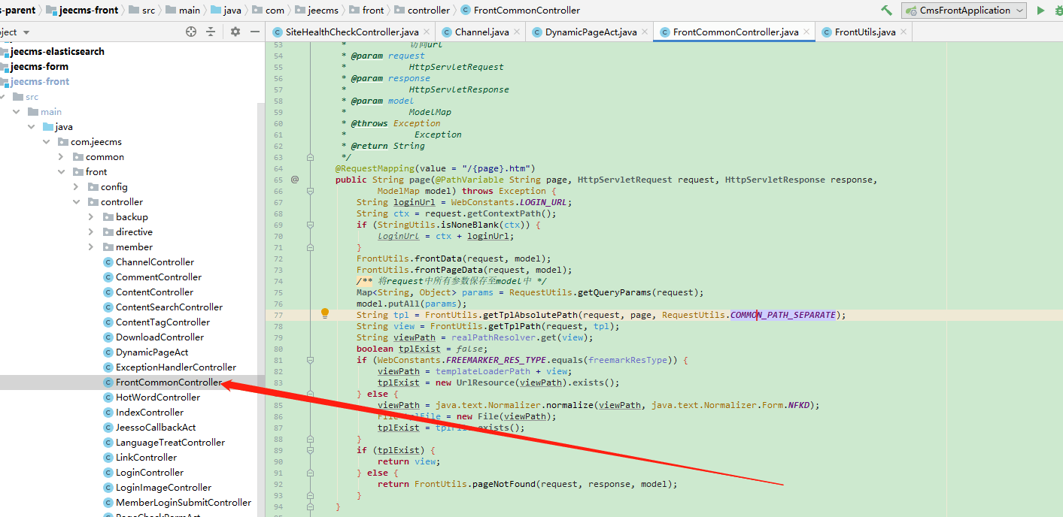Toggle folding of the if StringUtils block

[310, 225]
